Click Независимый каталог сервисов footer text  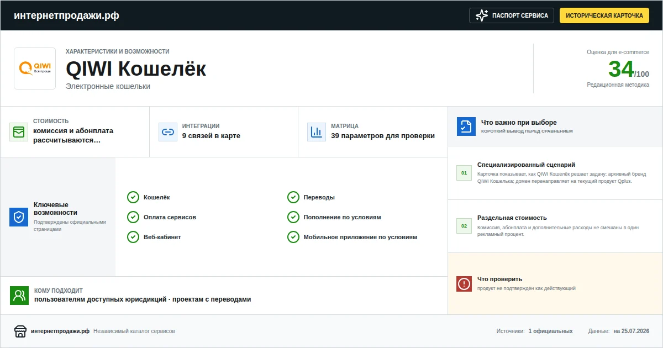tap(134, 331)
